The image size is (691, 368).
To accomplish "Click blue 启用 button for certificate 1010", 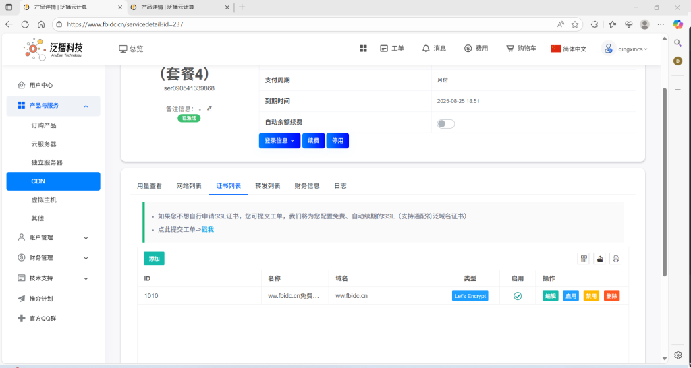I will (571, 296).
